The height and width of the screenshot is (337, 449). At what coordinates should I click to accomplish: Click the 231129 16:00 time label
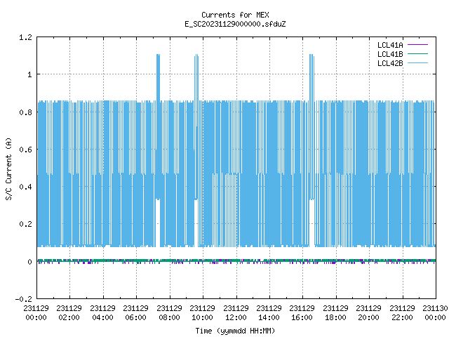[x=302, y=313]
